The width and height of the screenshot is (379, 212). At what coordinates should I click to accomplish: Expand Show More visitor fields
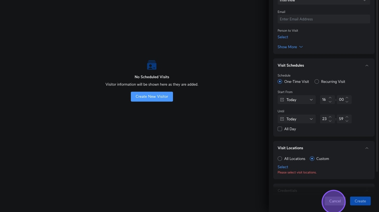(290, 47)
